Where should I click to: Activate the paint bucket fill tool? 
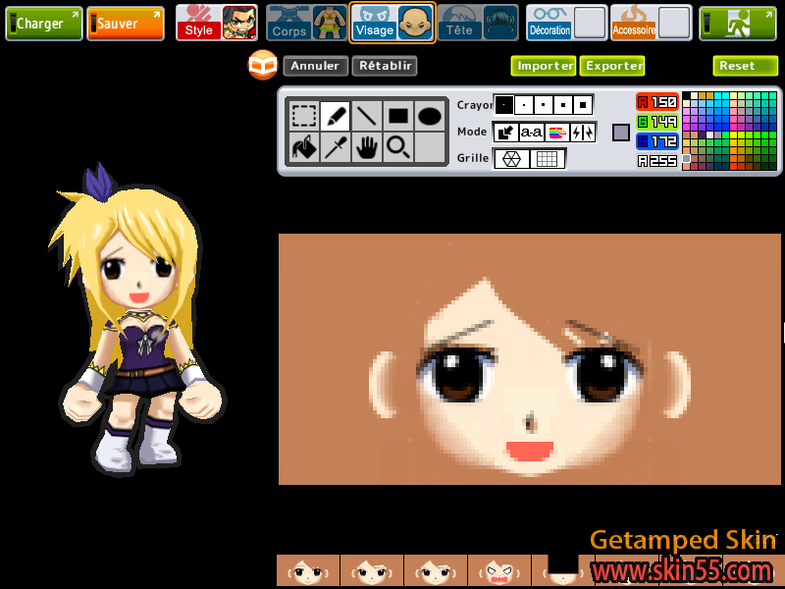point(304,147)
